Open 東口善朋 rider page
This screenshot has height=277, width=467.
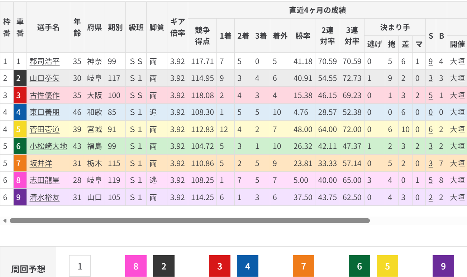coord(44,112)
